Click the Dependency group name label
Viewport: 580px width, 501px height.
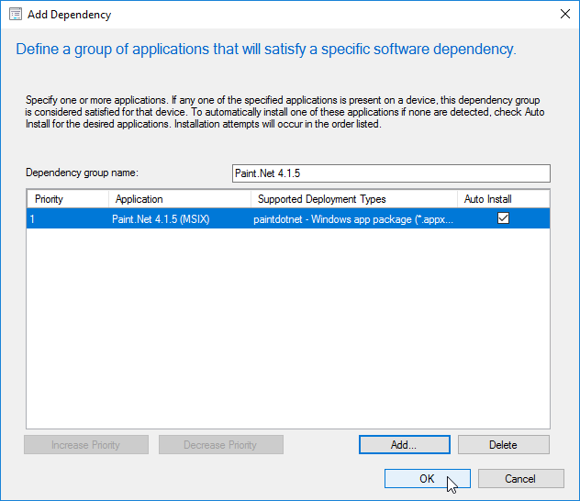coord(82,173)
